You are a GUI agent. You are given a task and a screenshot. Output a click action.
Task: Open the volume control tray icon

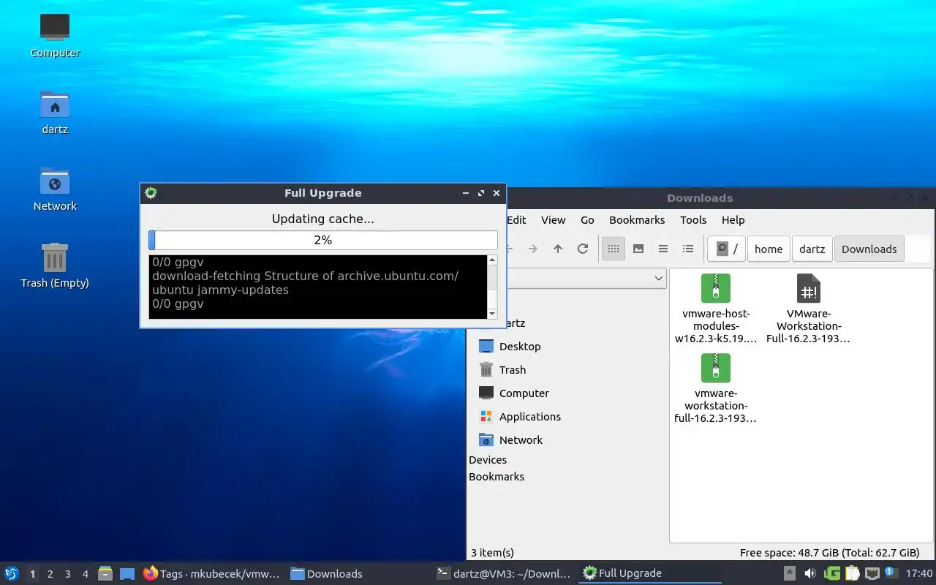(x=810, y=573)
